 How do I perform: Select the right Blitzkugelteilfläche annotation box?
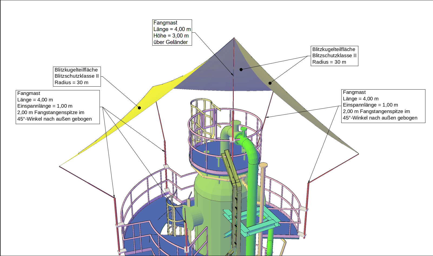pos(334,56)
